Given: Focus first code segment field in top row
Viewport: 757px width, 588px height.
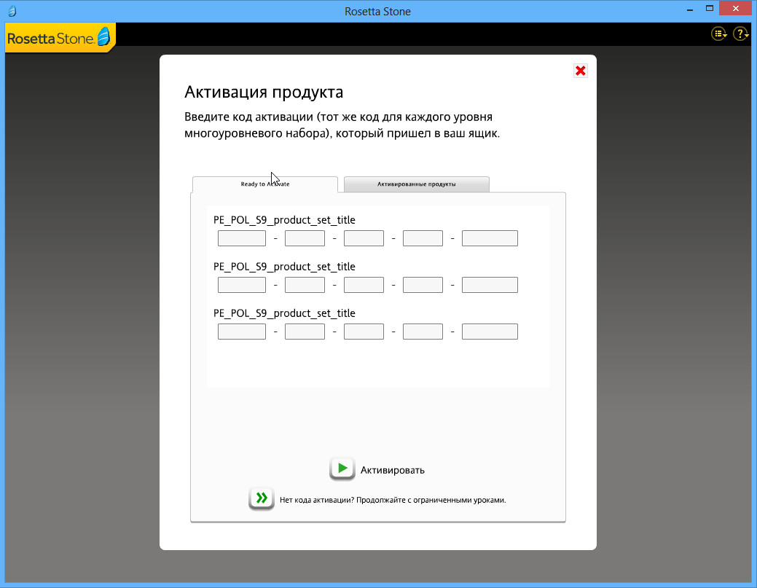Looking at the screenshot, I should pyautogui.click(x=242, y=238).
